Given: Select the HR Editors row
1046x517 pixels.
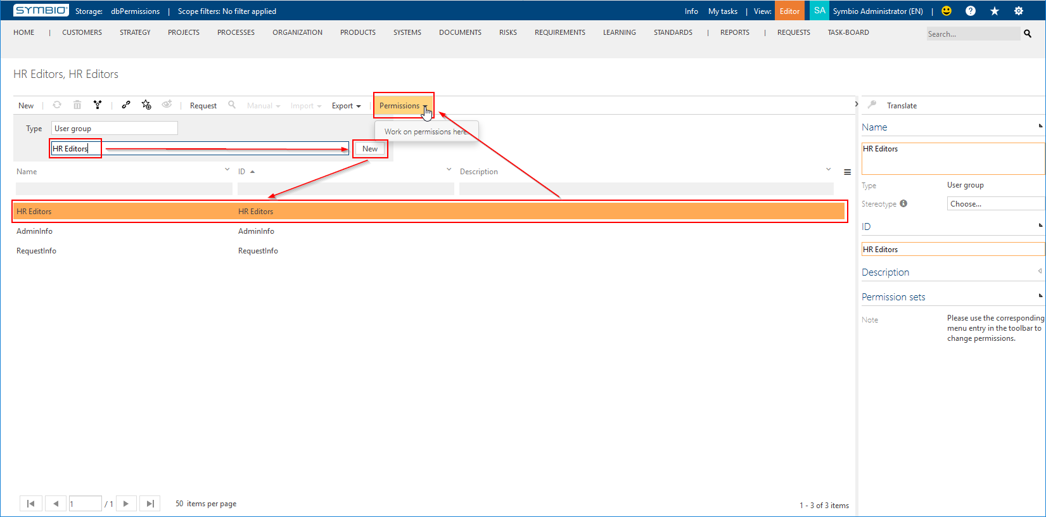Looking at the screenshot, I should 429,212.
